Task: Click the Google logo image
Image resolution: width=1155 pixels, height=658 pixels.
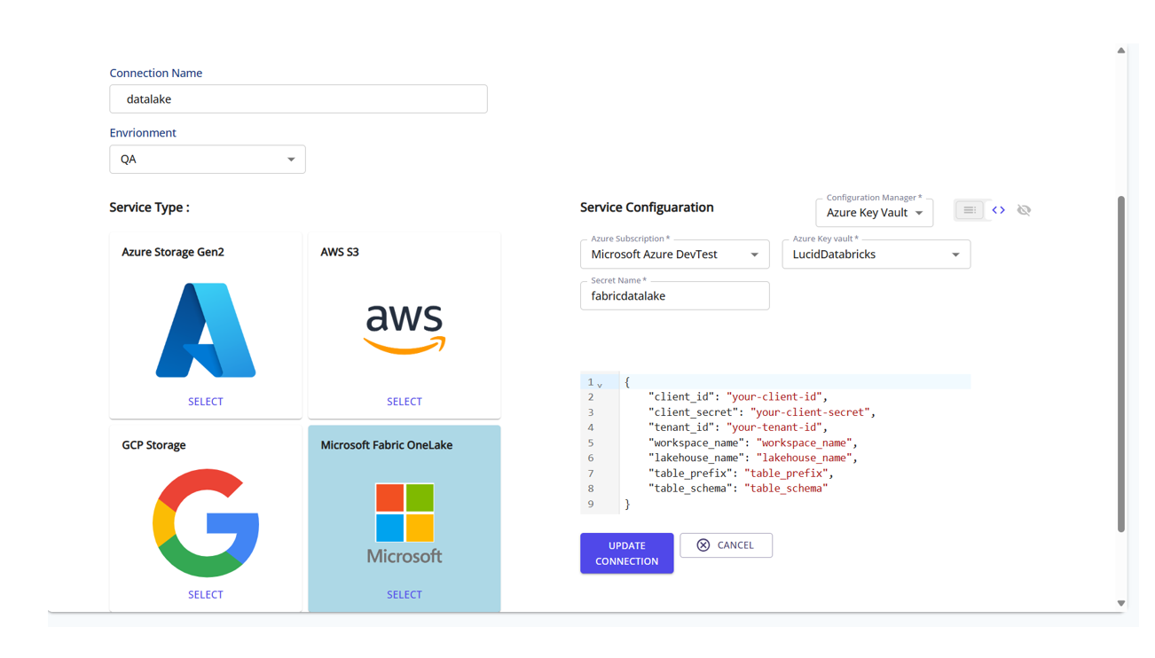Action: (x=206, y=523)
